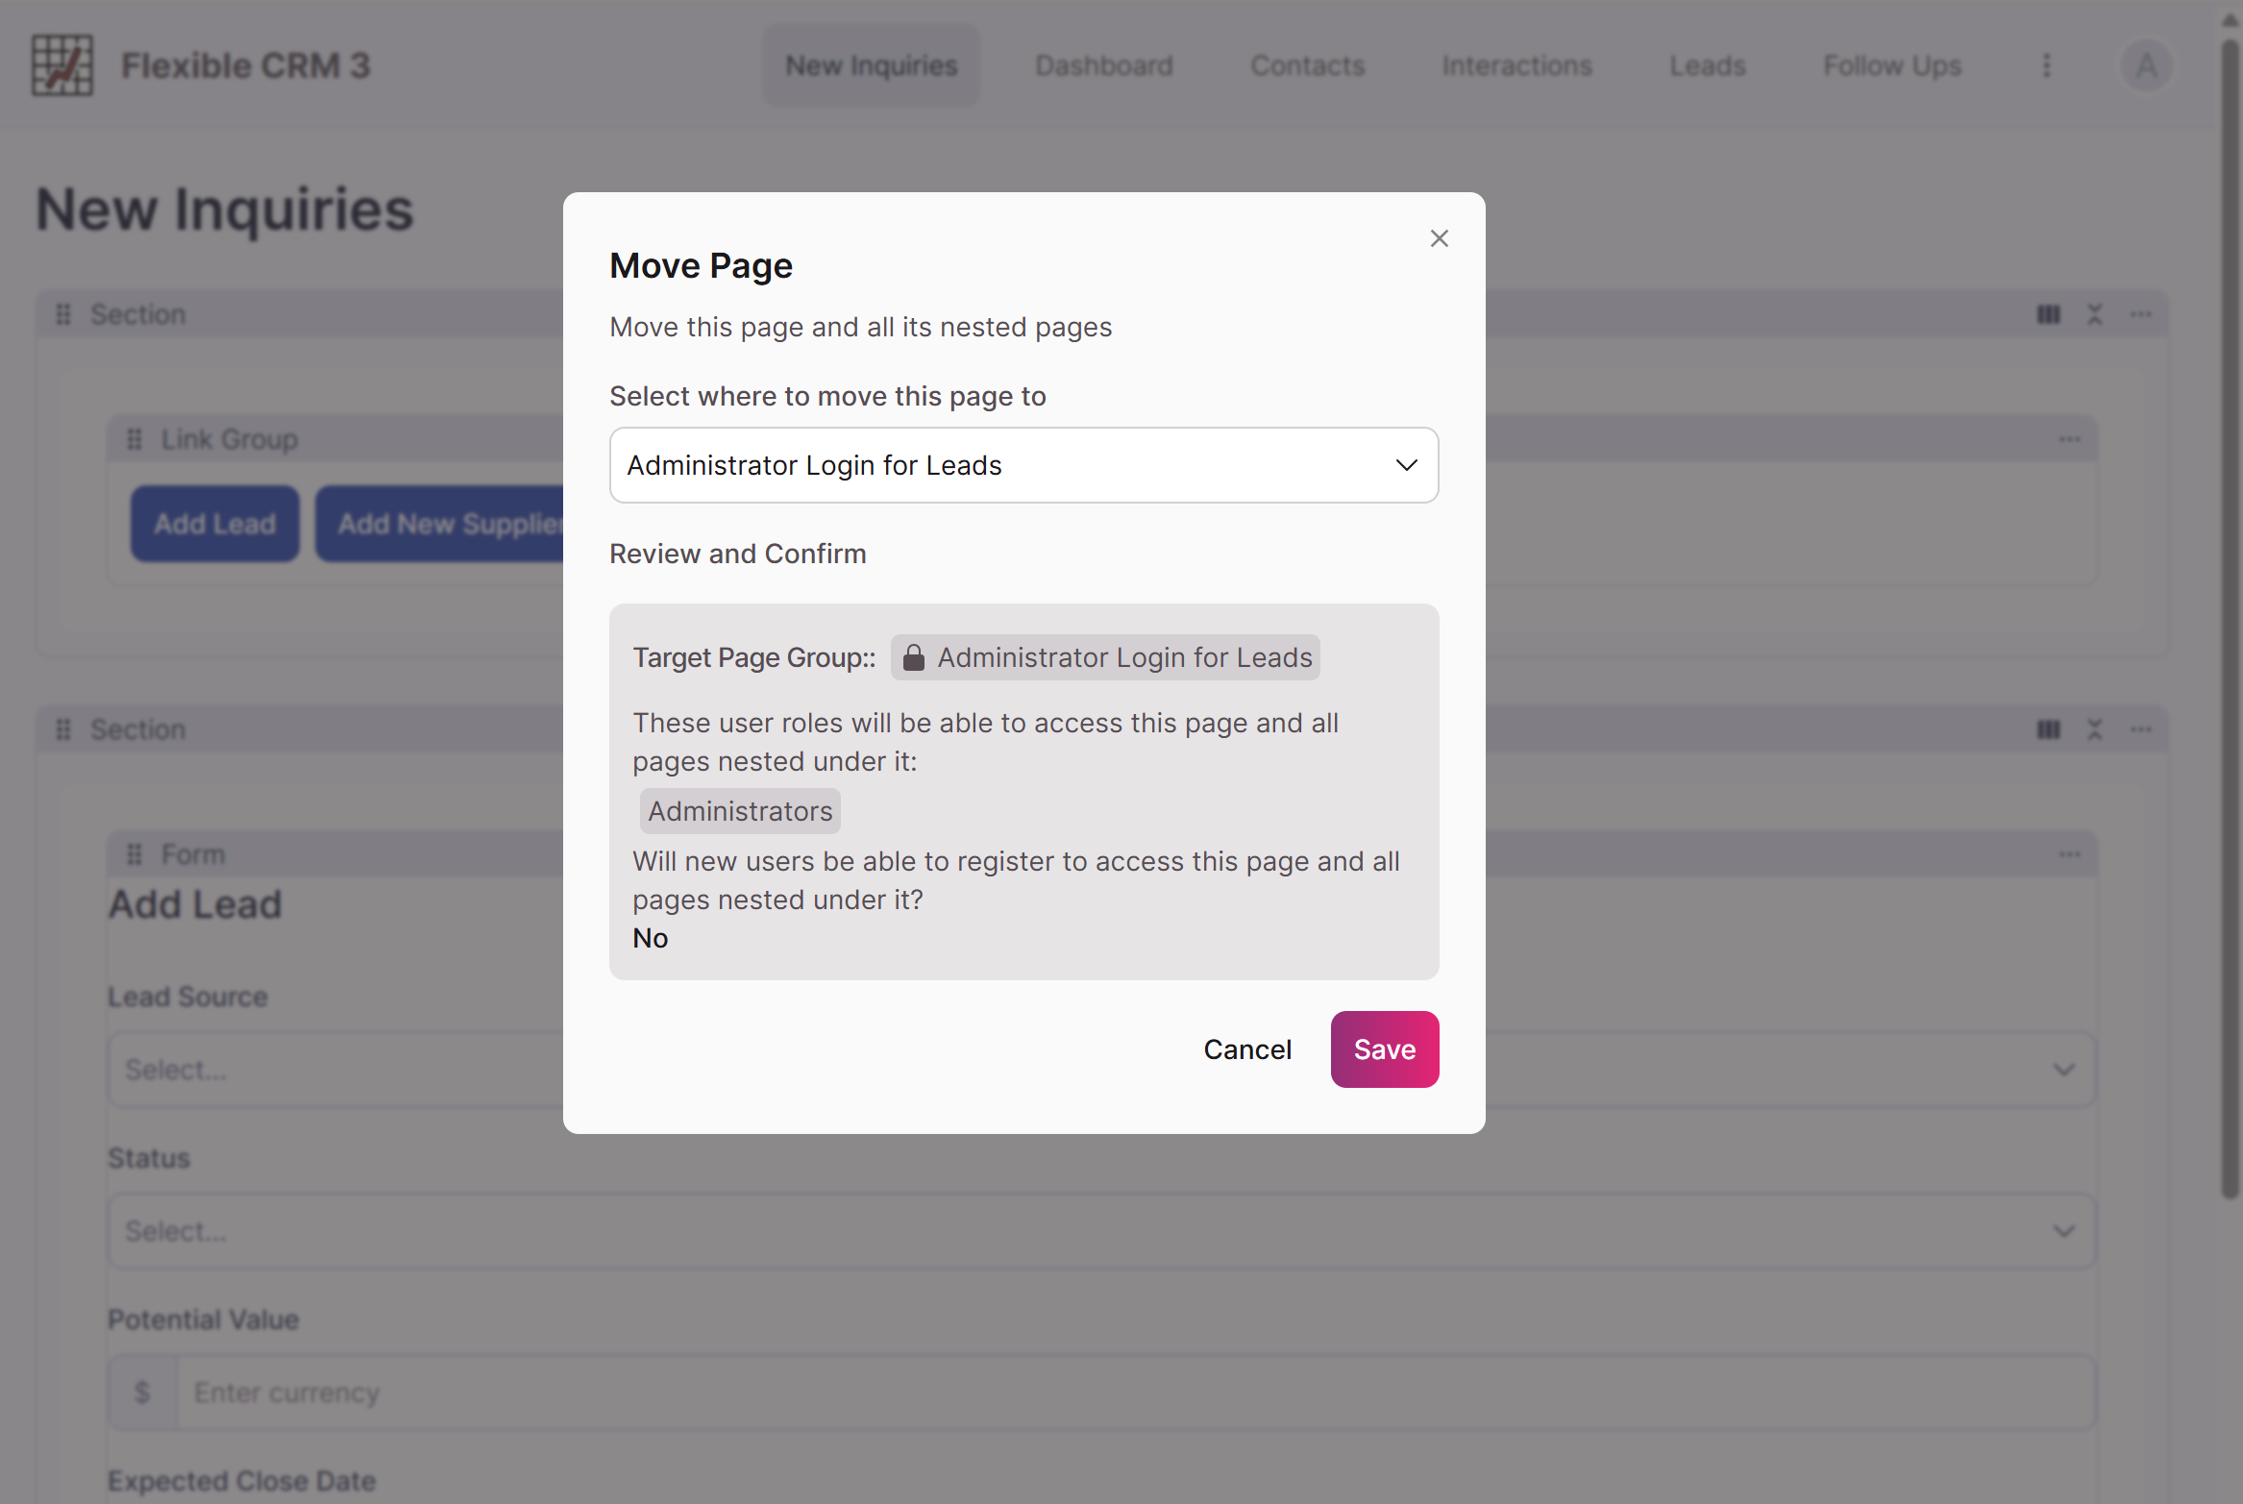Click the Potential Value currency field
2243x1504 pixels.
coord(1134,1393)
